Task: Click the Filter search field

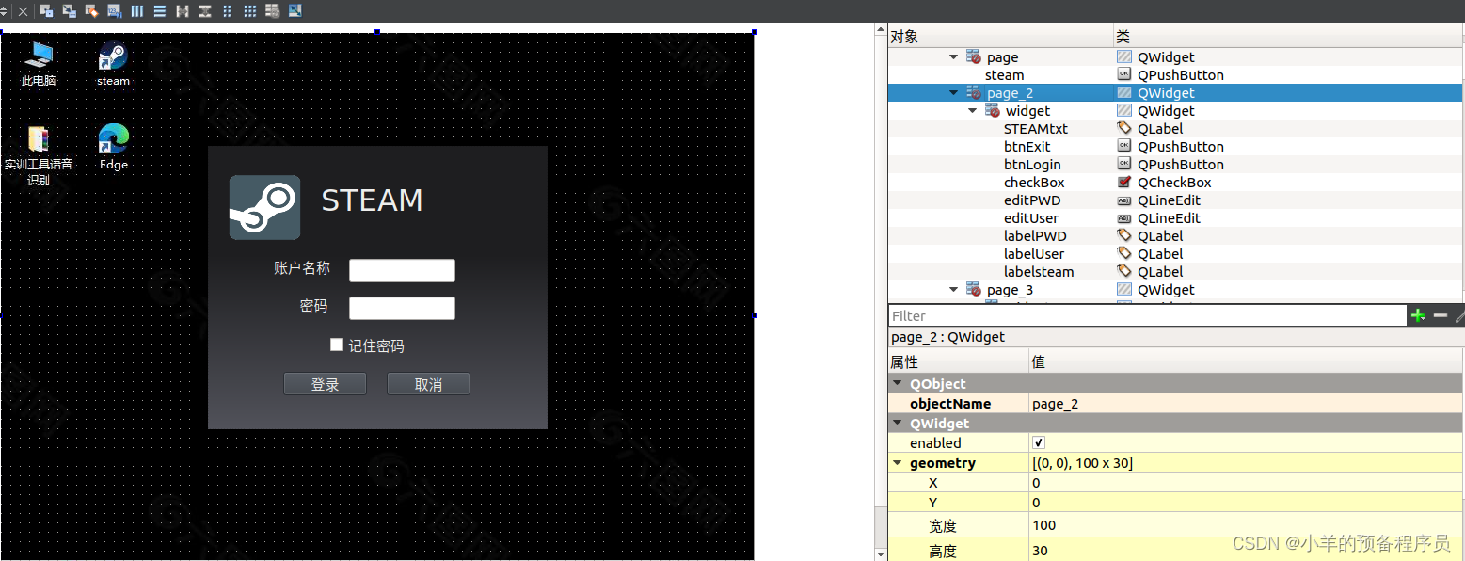Action: [1147, 315]
